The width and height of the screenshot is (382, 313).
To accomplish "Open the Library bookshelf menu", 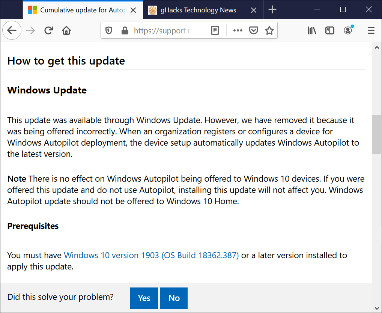I will coord(312,30).
